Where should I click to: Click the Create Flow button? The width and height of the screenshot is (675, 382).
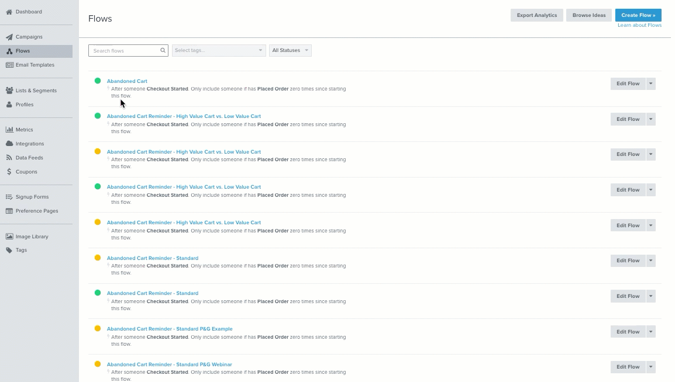point(638,15)
